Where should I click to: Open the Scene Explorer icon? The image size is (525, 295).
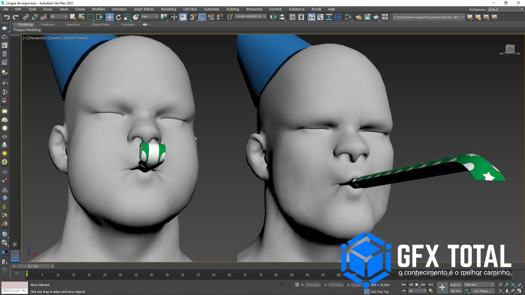[292, 17]
